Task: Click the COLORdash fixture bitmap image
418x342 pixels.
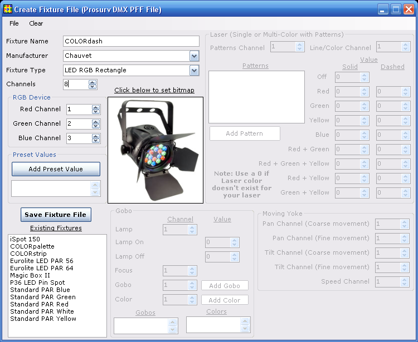Action: 155,150
